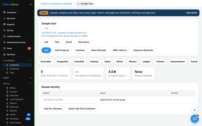
Task: Switch to the Overview tab
Action: (46, 62)
